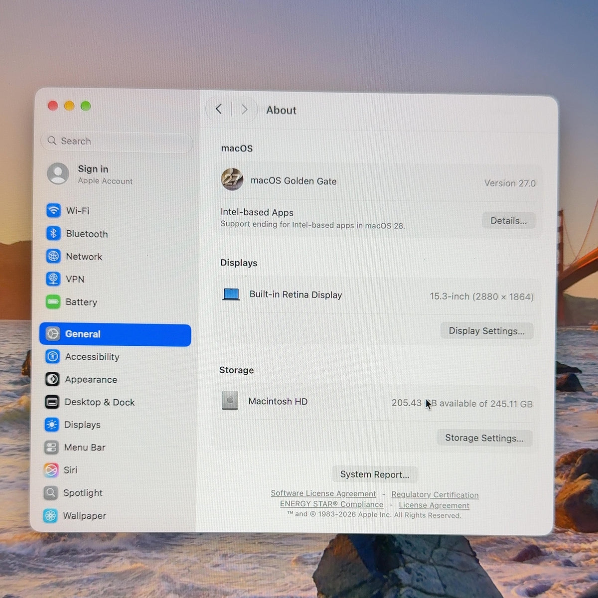Click the macOS Golden Gate name

pos(294,181)
